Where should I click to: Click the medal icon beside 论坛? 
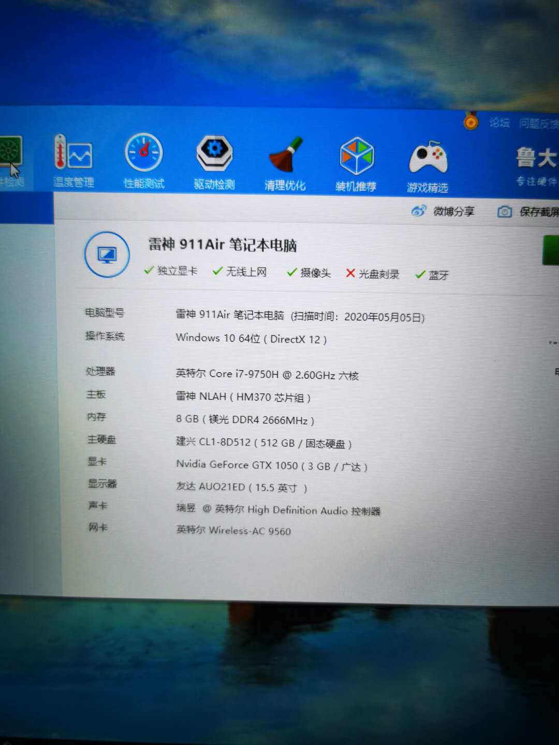471,121
